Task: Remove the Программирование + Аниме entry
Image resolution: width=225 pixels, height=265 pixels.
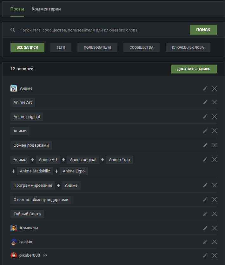Action: (x=215, y=185)
